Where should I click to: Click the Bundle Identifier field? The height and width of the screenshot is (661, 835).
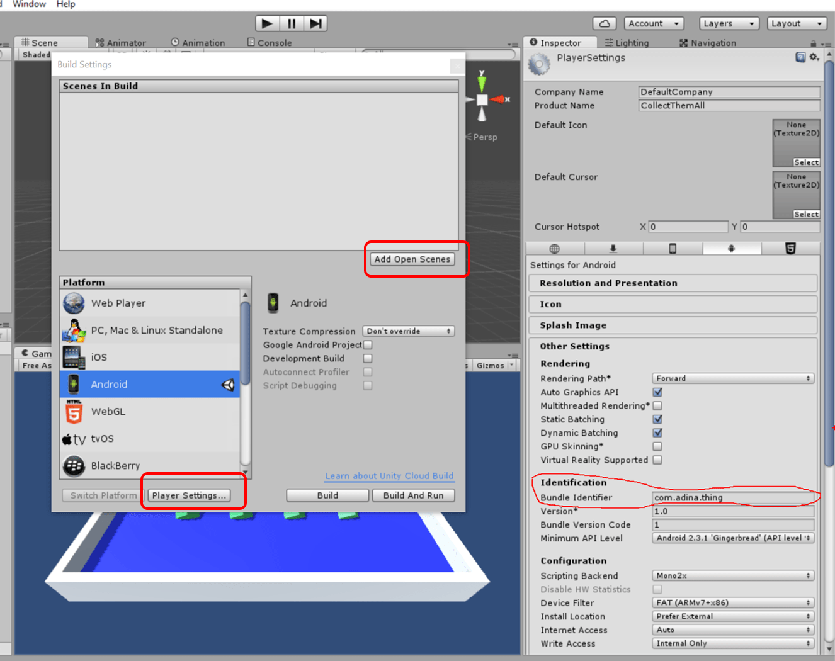[733, 498]
